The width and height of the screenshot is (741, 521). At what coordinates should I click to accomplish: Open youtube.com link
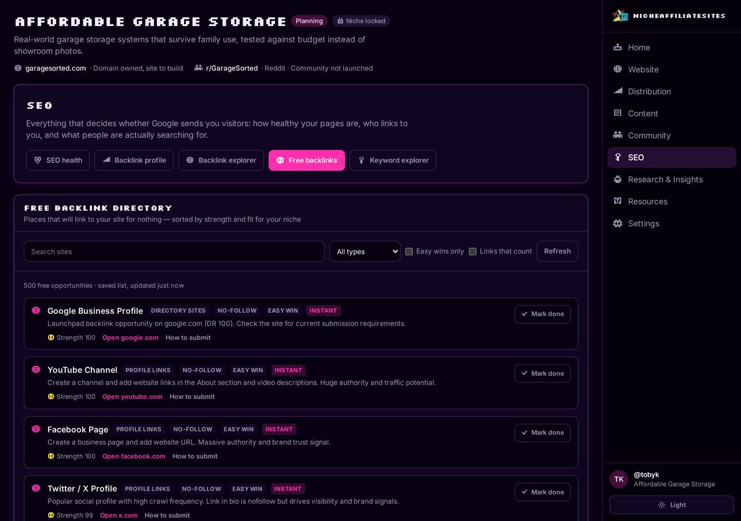point(133,397)
